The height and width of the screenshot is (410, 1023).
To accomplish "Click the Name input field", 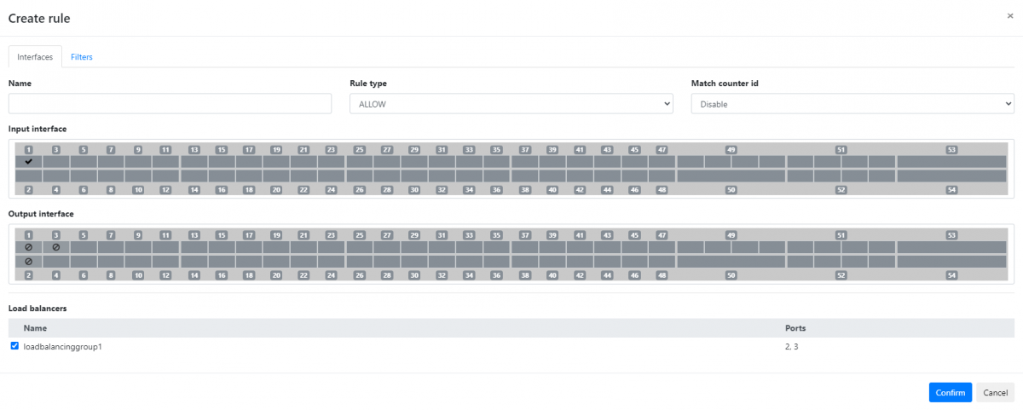I will pyautogui.click(x=170, y=104).
